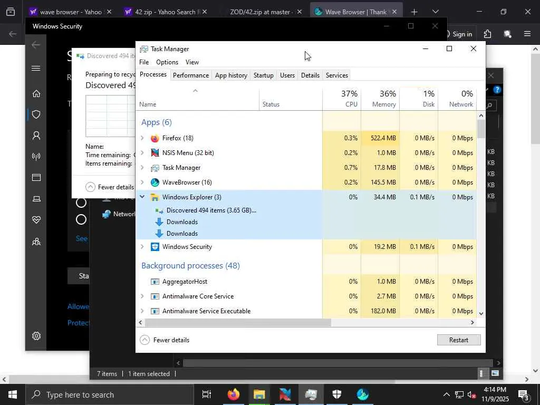This screenshot has width=540, height=405.
Task: Toggle Windows Security hamburger navigation menu
Action: pyautogui.click(x=36, y=68)
